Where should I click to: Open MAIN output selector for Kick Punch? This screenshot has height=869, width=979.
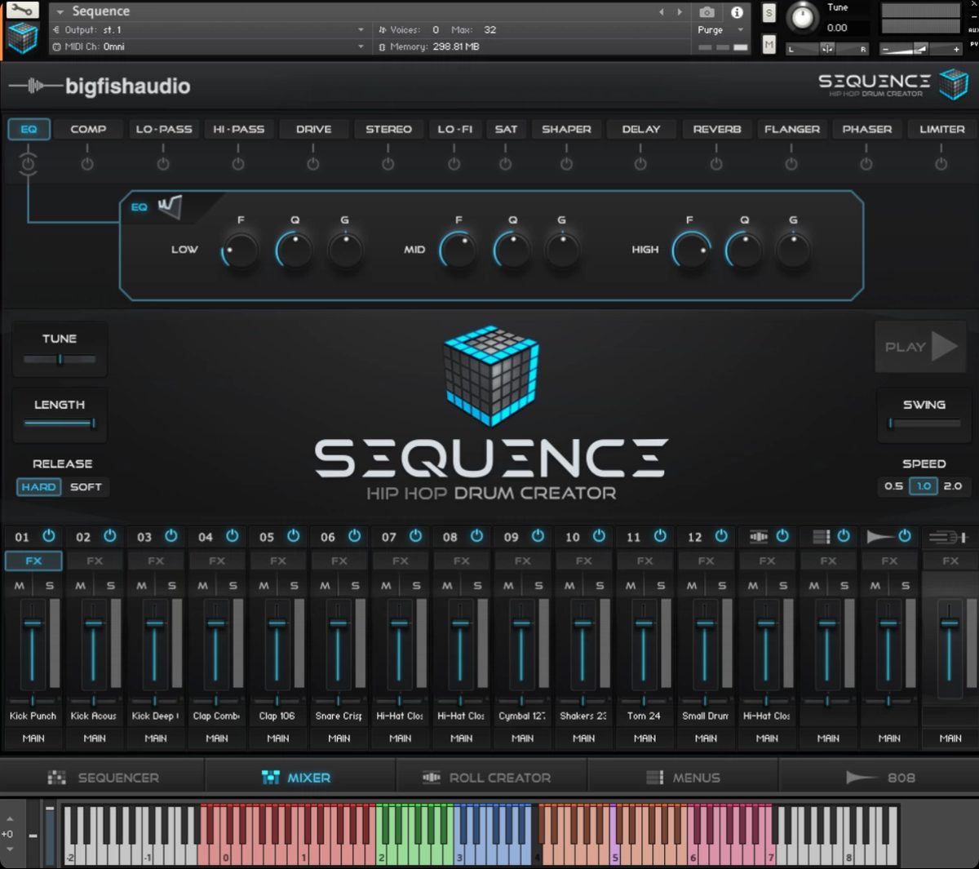coord(33,738)
